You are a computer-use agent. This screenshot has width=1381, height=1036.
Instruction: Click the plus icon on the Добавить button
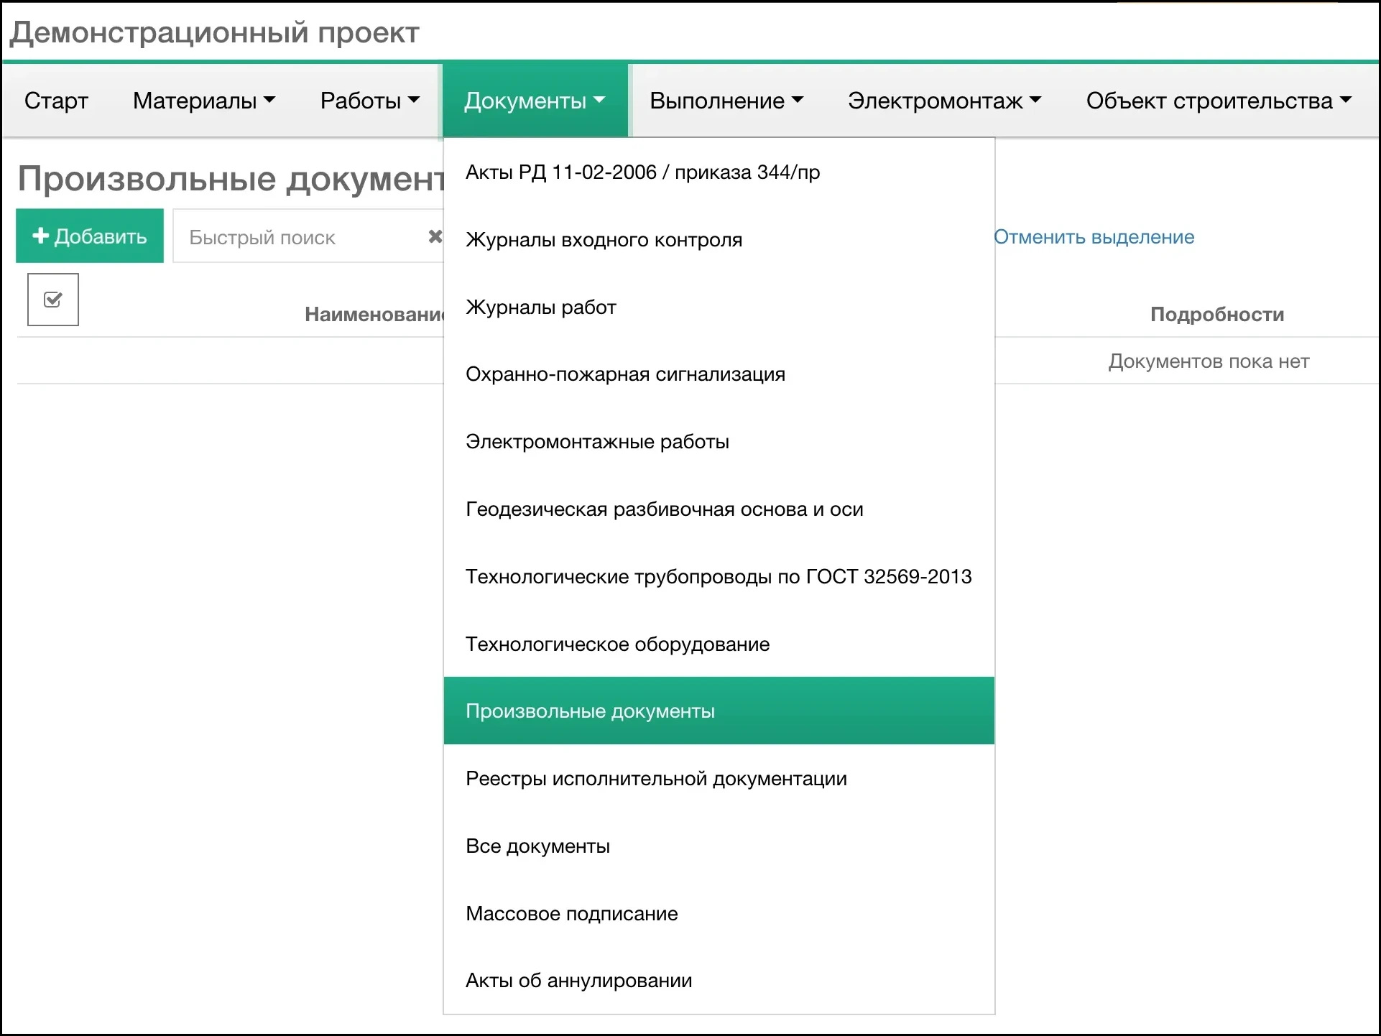(40, 236)
